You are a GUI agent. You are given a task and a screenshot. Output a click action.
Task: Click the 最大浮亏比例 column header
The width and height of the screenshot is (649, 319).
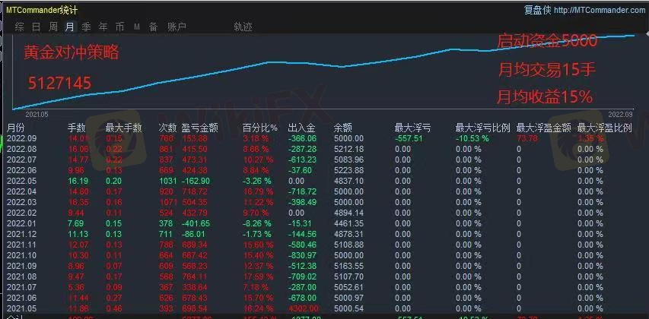point(482,128)
